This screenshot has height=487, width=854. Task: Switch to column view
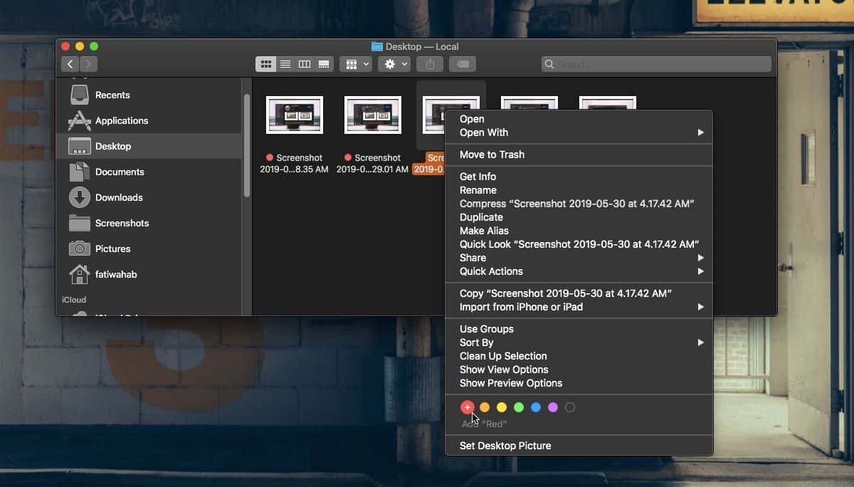click(x=305, y=64)
